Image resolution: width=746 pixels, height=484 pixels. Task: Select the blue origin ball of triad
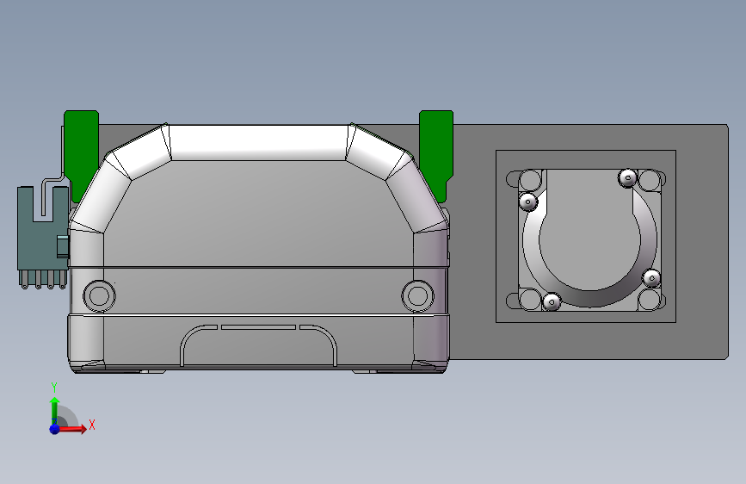[x=54, y=429]
